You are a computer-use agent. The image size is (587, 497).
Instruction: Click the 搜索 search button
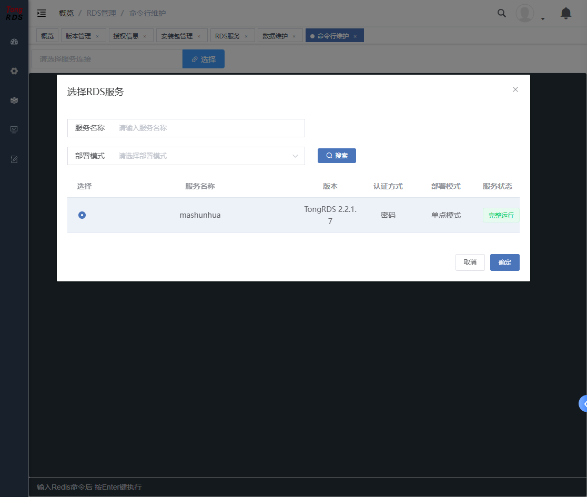tap(337, 156)
